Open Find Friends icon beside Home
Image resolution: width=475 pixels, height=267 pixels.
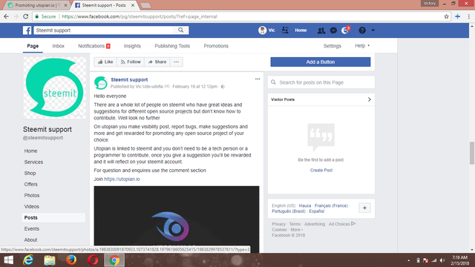coord(285,30)
